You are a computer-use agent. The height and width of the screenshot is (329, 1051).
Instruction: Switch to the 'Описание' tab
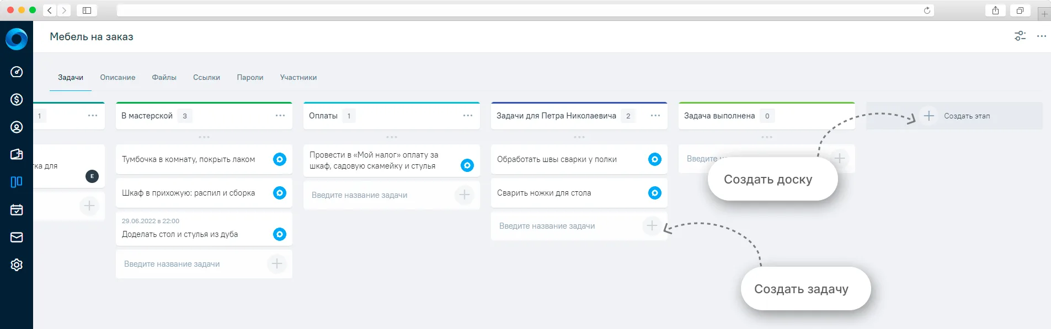(118, 77)
